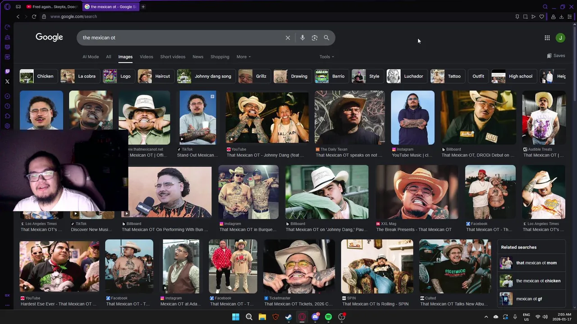The width and height of the screenshot is (577, 324).
Task: Start voice search with the microphone icon
Action: (x=302, y=38)
